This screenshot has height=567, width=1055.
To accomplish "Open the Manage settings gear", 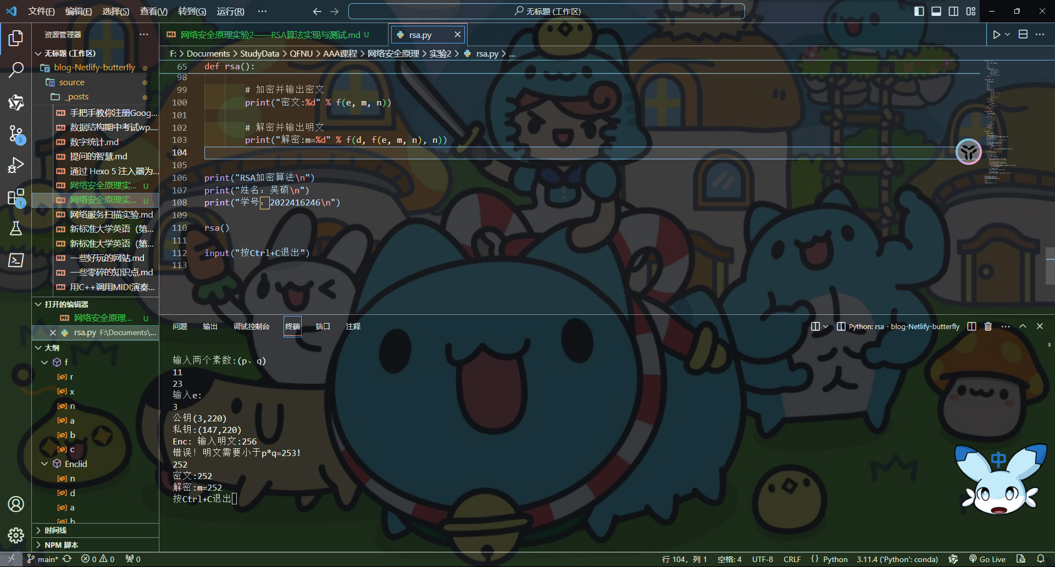I will 16,535.
